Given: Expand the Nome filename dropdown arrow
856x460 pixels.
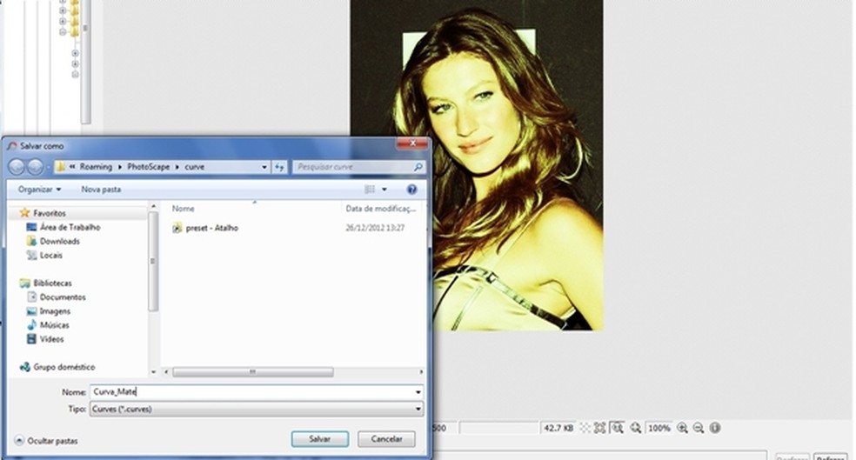Looking at the screenshot, I should tap(418, 392).
